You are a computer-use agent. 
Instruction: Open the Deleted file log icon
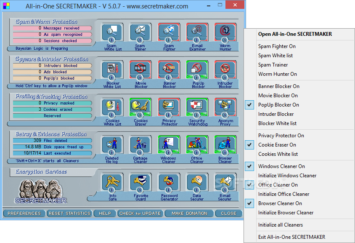click(x=113, y=145)
